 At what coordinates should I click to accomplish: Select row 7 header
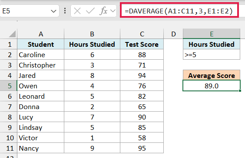[8, 107]
